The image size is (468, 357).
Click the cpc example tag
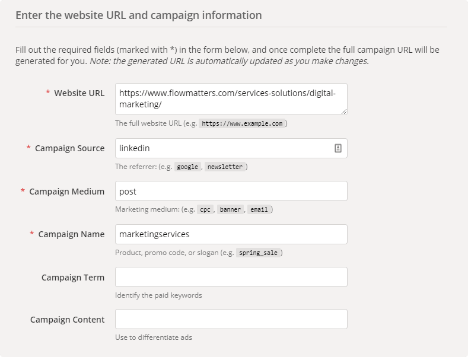[205, 210]
